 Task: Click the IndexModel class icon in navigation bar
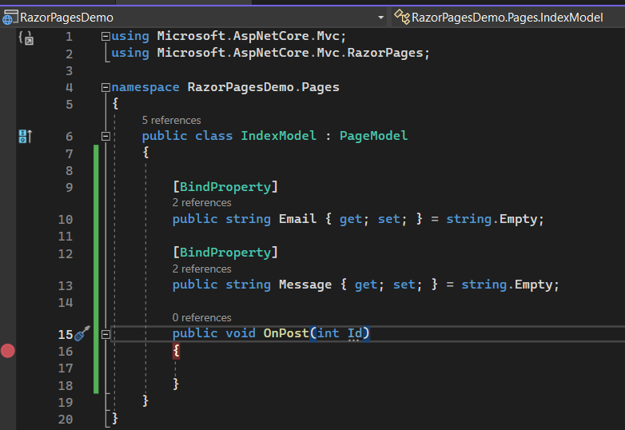coord(402,17)
